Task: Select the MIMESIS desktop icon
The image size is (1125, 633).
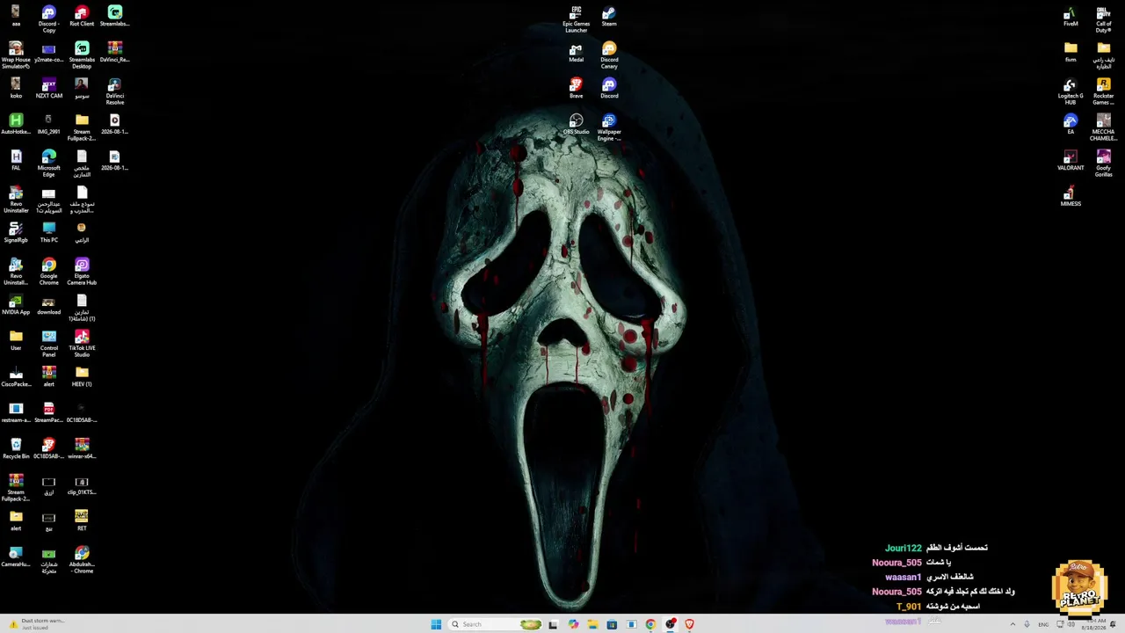Action: click(1071, 196)
